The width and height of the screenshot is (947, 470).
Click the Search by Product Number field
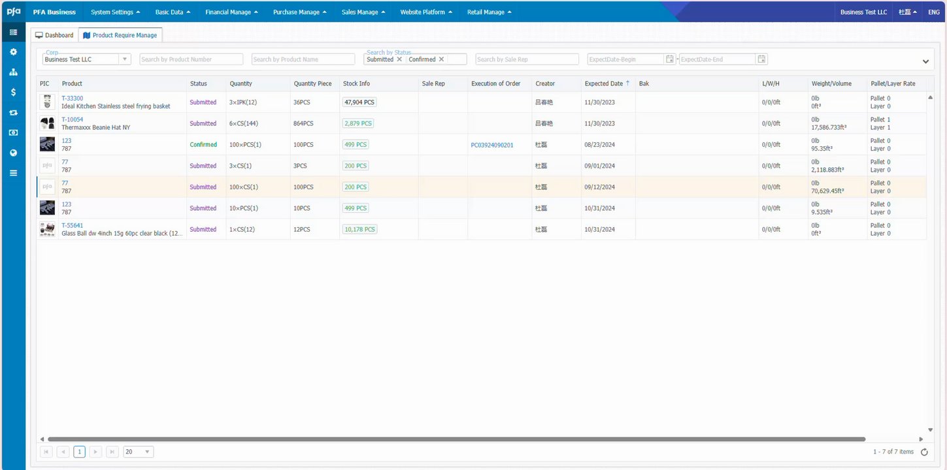click(191, 59)
